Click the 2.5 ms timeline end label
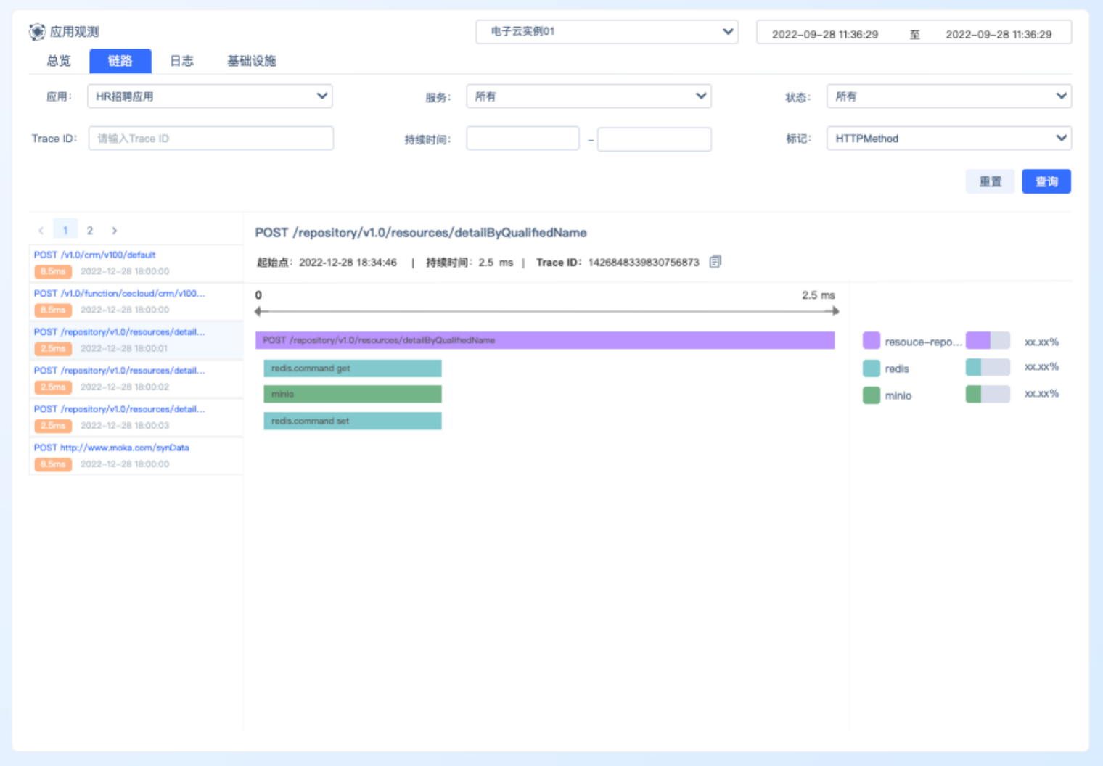This screenshot has height=766, width=1103. tap(819, 295)
